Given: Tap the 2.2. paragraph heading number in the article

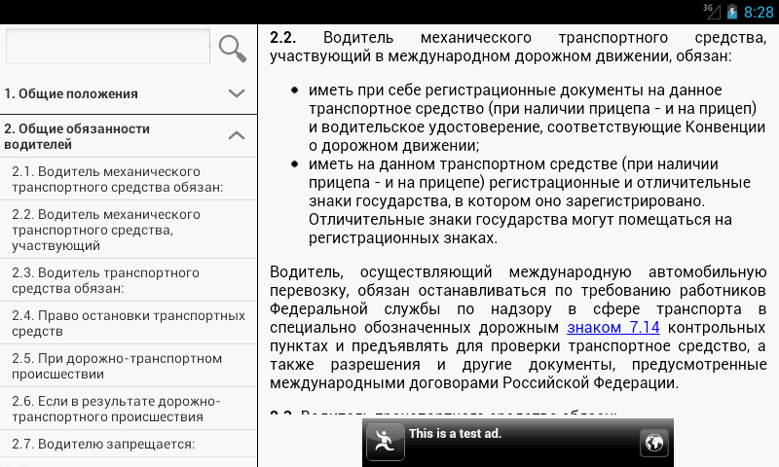Looking at the screenshot, I should pyautogui.click(x=282, y=37).
